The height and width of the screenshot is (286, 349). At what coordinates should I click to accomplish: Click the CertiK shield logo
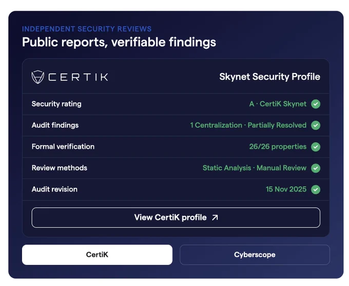tap(37, 77)
